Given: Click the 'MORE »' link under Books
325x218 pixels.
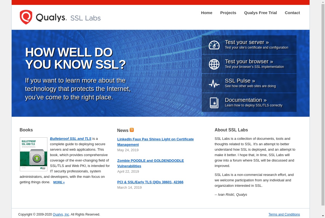Looking at the screenshot, I should pos(59,182).
